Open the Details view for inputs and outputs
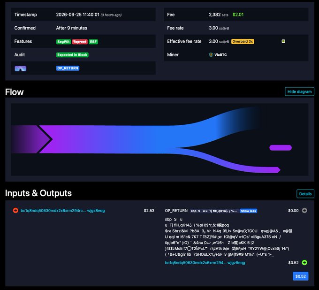 (305, 194)
